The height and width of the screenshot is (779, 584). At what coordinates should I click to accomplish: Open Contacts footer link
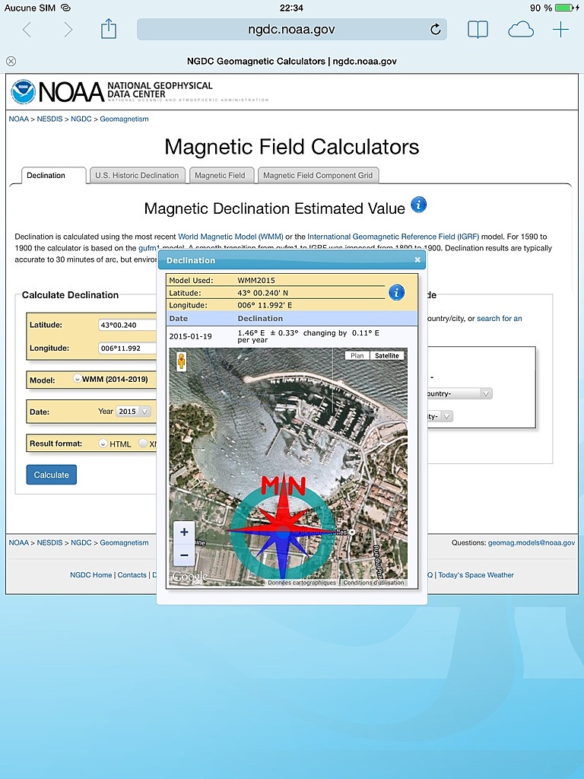(x=132, y=575)
